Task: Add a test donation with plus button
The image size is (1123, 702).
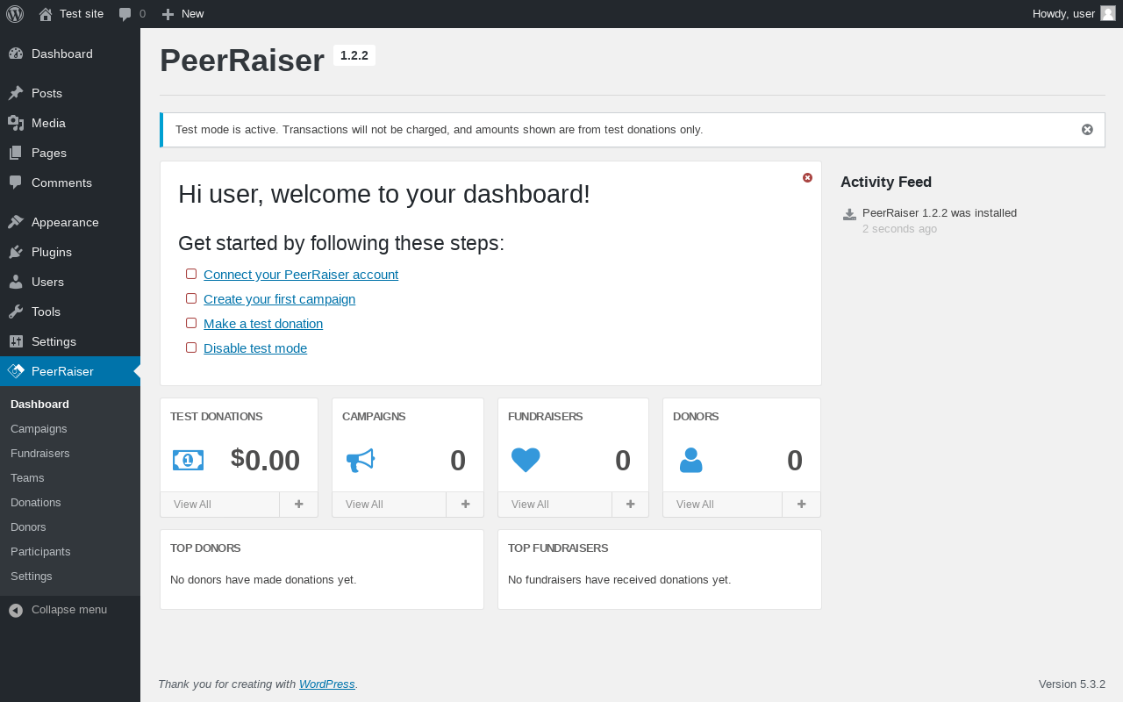Action: pyautogui.click(x=298, y=505)
